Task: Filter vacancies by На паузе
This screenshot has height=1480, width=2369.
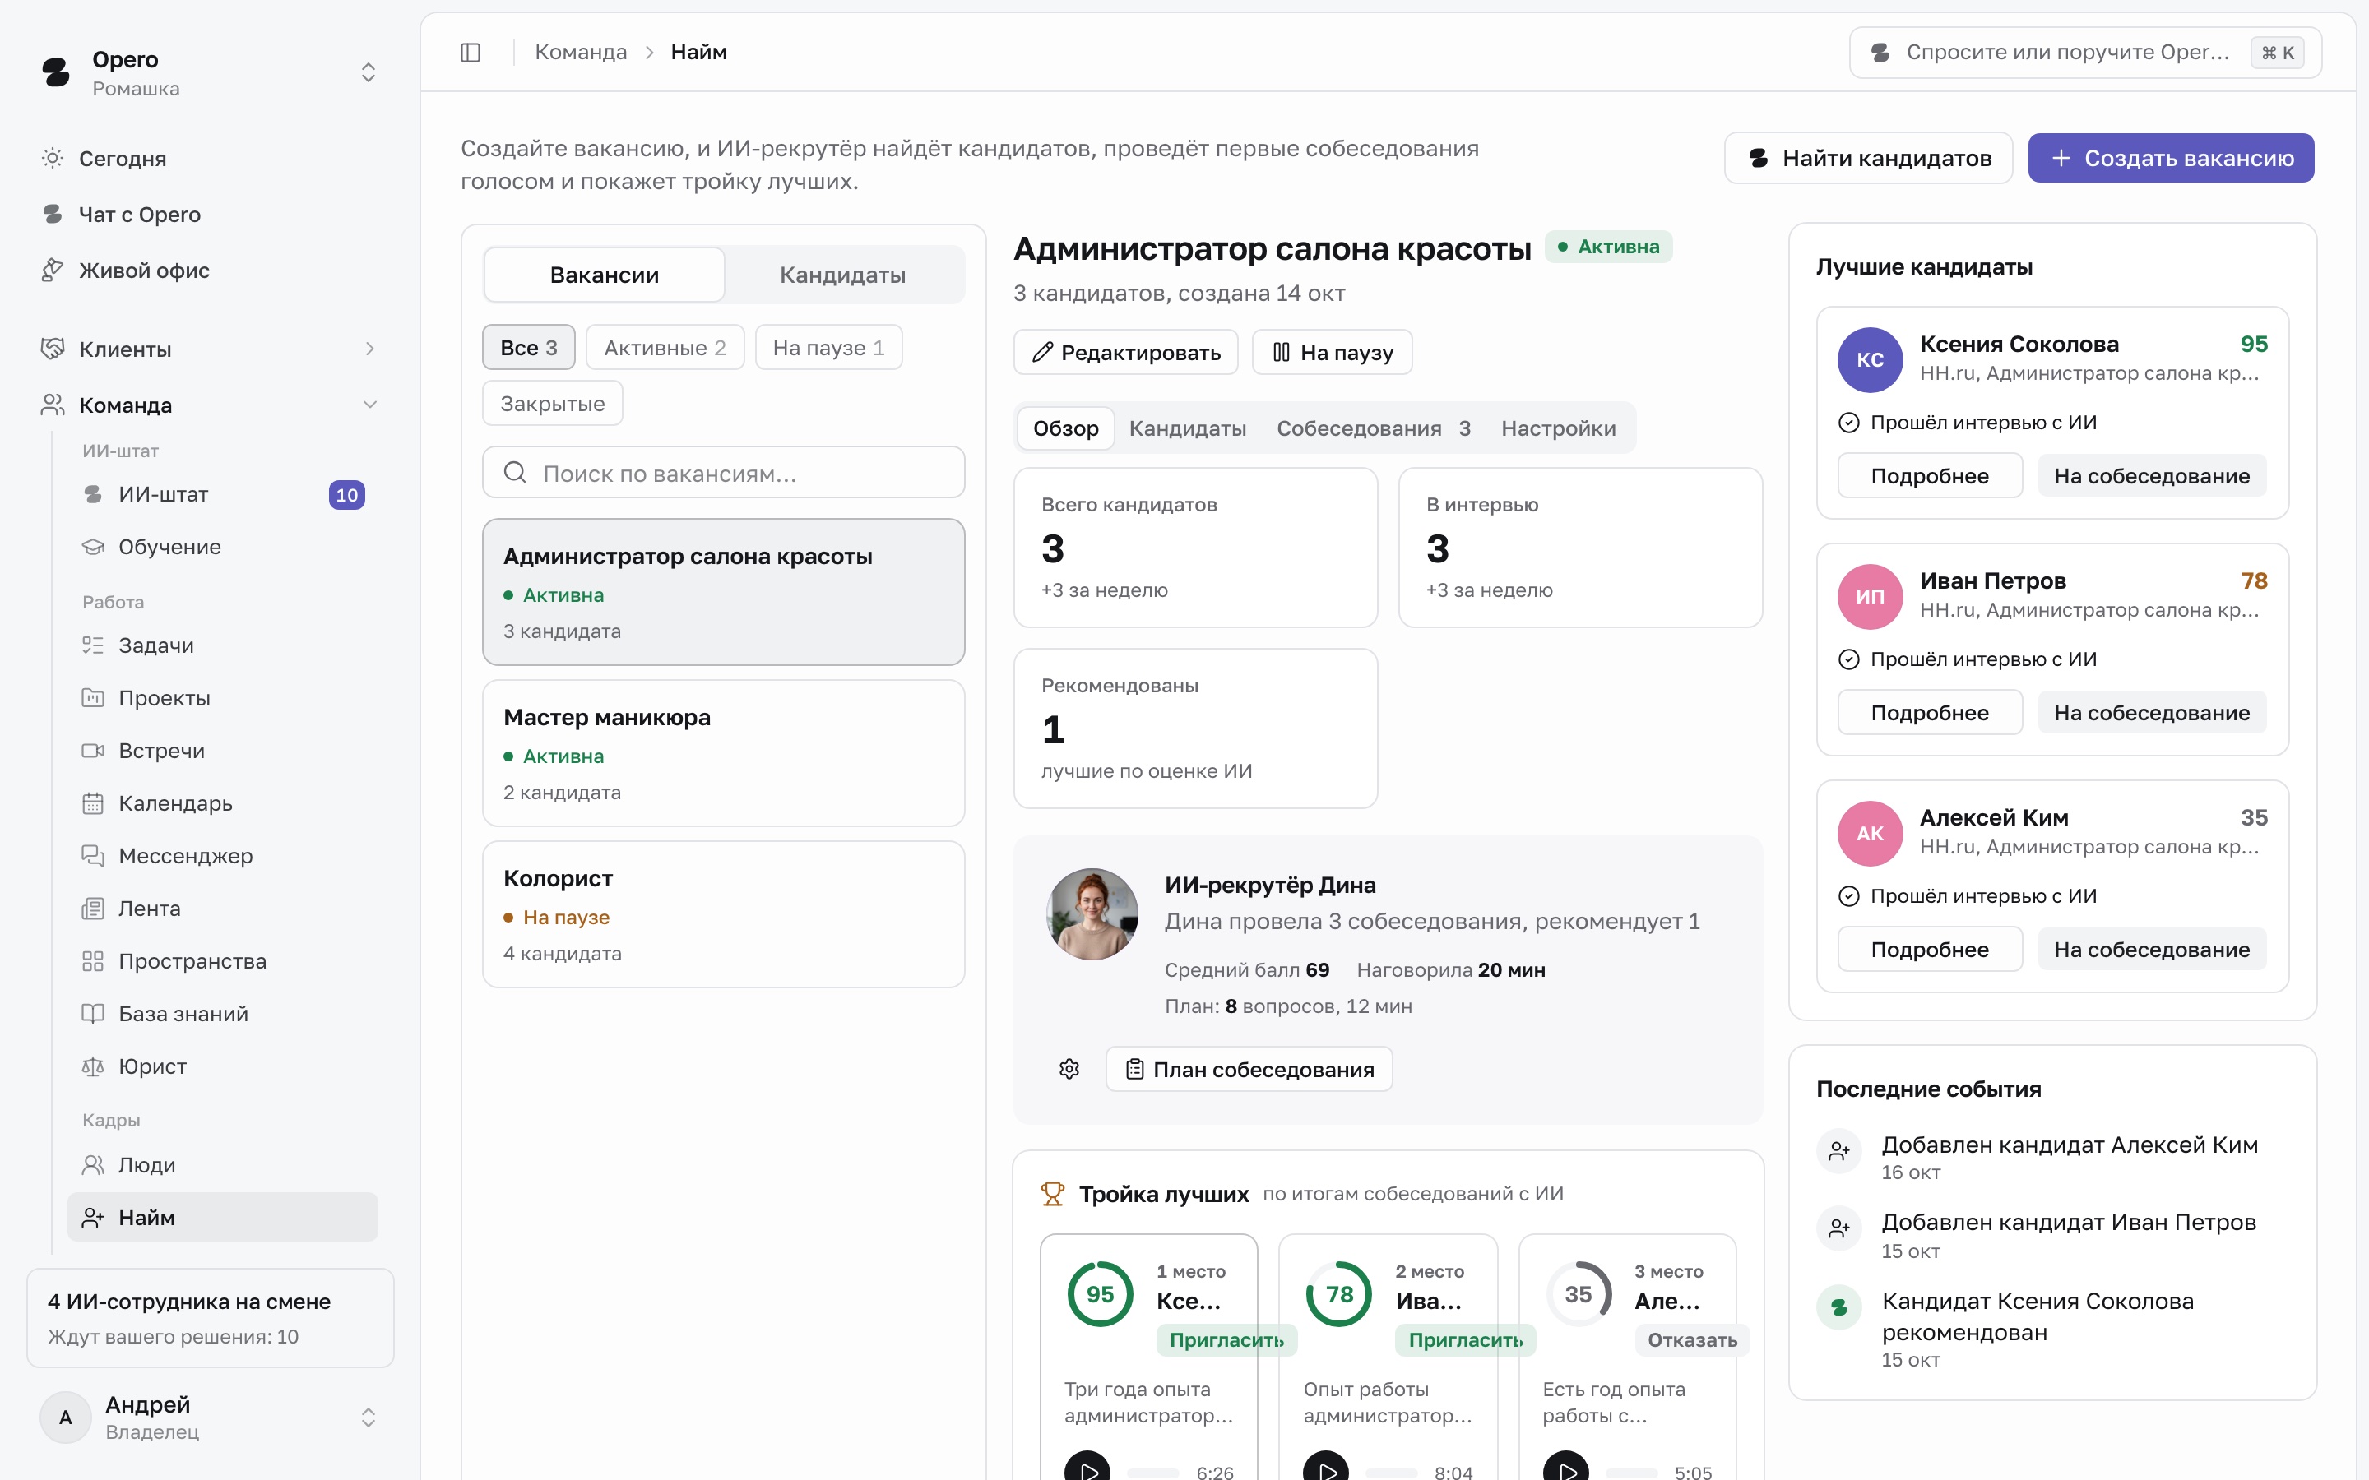Action: pyautogui.click(x=828, y=348)
